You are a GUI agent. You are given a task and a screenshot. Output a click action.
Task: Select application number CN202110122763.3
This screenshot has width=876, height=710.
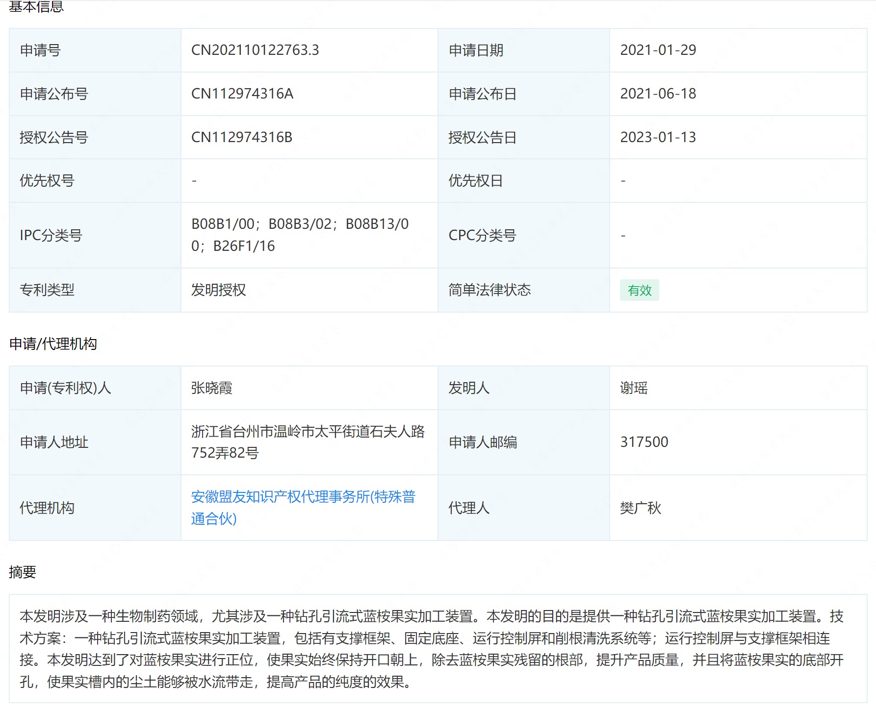pos(255,50)
